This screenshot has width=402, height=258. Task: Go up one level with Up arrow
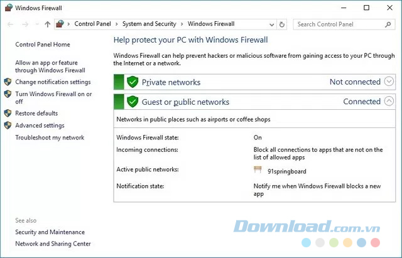tap(48, 24)
